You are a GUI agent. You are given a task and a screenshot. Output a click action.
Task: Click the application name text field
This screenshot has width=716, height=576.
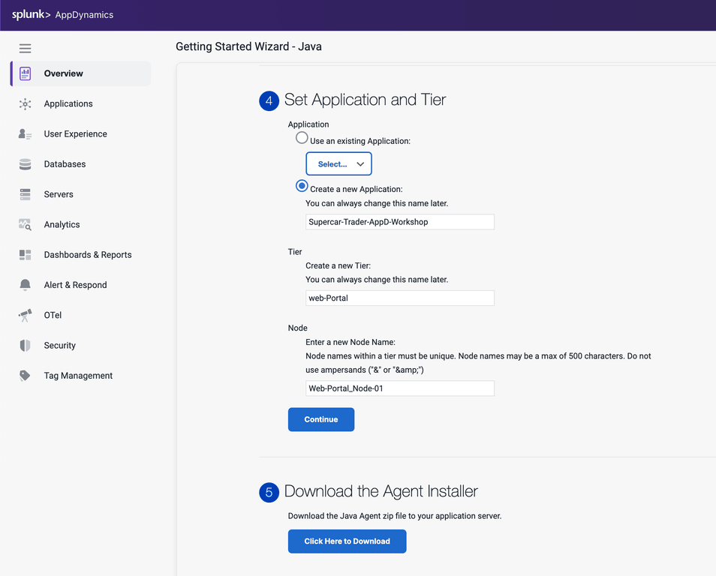click(399, 222)
